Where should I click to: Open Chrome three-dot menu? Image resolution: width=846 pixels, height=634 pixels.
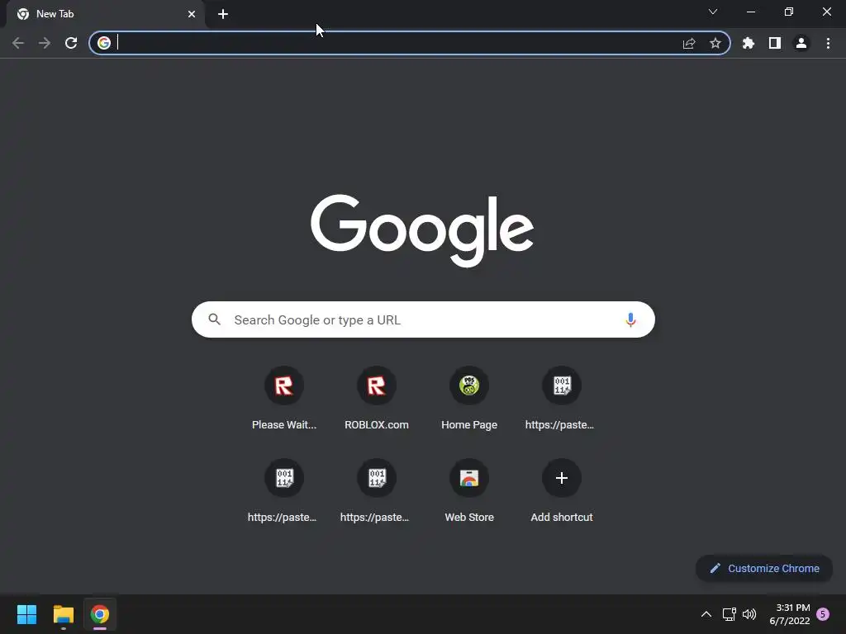click(x=828, y=43)
